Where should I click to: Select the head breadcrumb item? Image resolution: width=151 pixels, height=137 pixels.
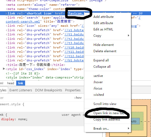(10, 83)
